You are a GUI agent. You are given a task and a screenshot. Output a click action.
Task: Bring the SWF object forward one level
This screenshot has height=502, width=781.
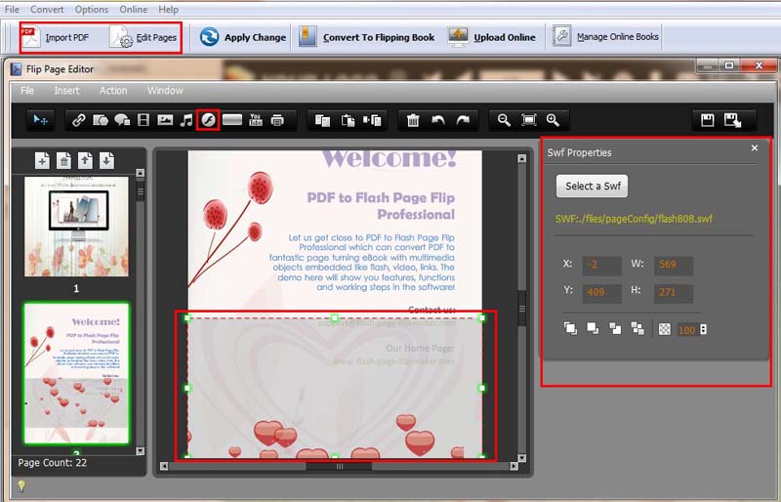point(593,328)
